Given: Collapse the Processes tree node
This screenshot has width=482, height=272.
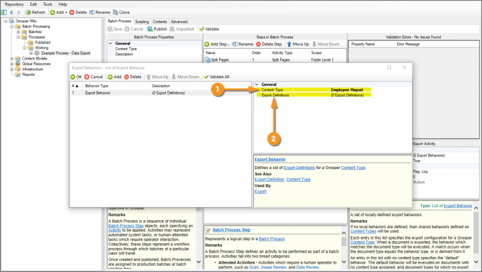Looking at the screenshot, I should (18, 37).
